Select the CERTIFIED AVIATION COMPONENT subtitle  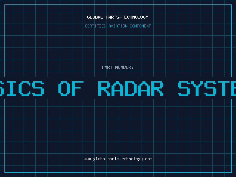pyautogui.click(x=118, y=26)
